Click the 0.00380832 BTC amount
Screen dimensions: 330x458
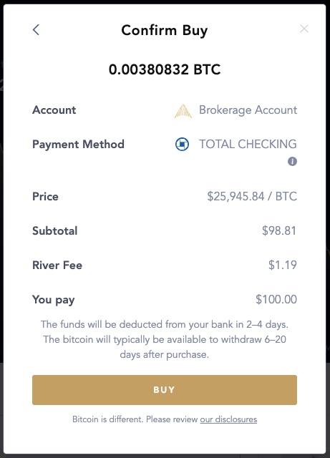[x=165, y=69]
